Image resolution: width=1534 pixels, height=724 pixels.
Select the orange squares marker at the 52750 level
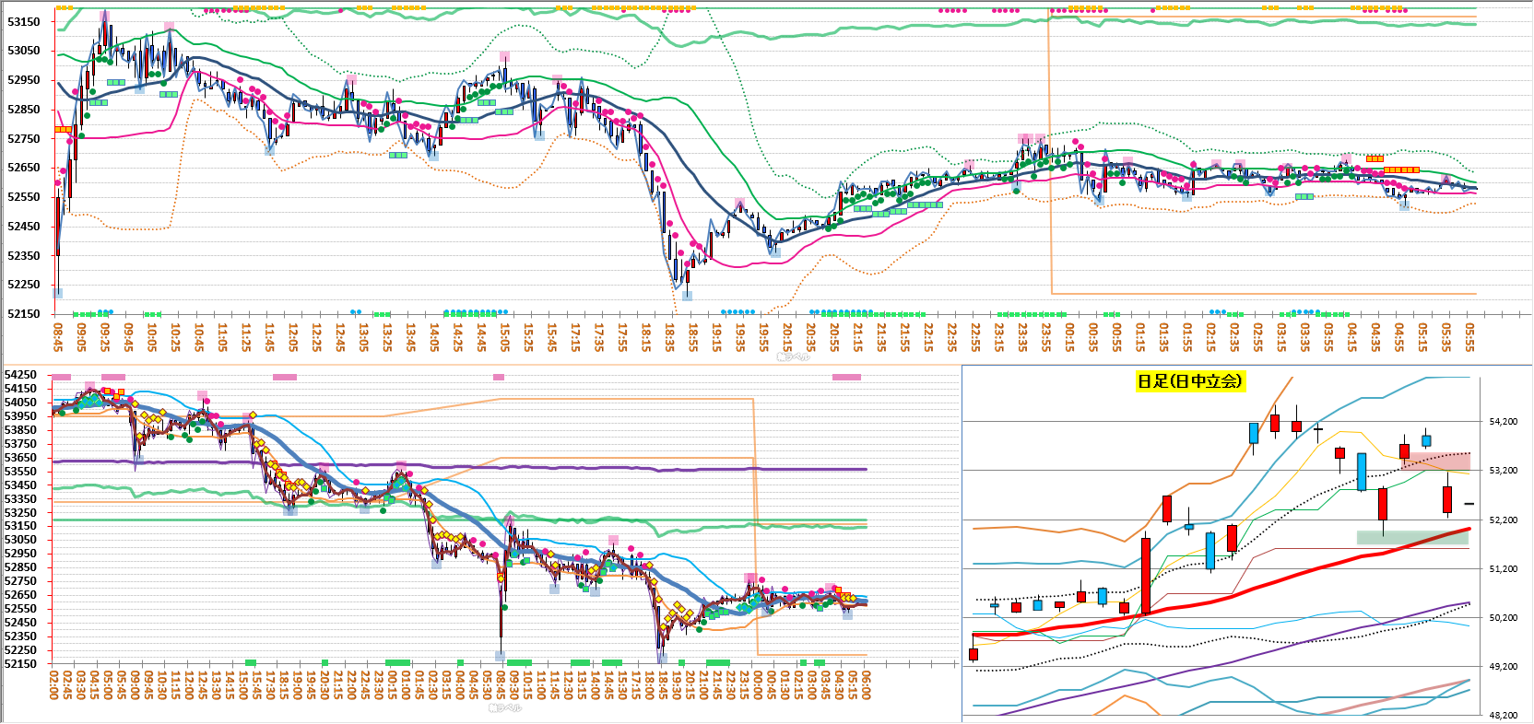point(63,130)
